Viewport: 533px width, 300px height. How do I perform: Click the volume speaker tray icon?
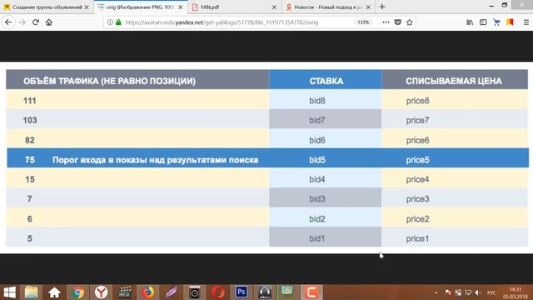(477, 292)
